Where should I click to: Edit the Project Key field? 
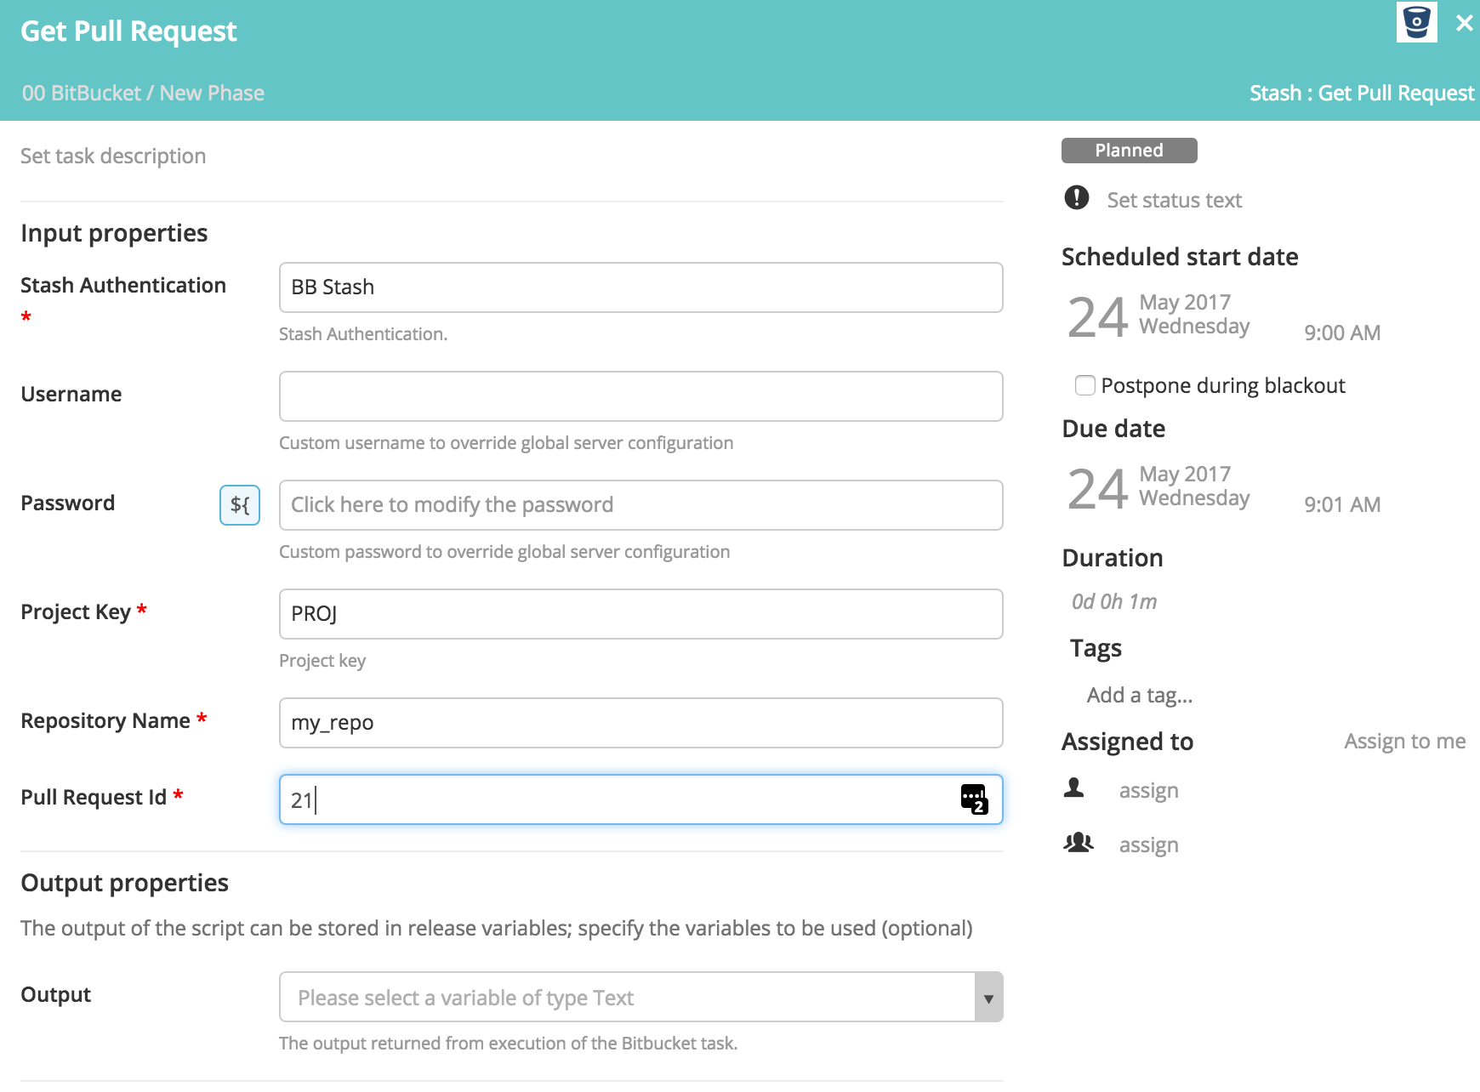pyautogui.click(x=641, y=614)
